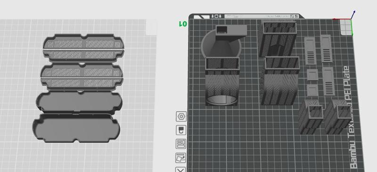
Task: Click the arrange objects on plate icon
Action: coord(181,144)
